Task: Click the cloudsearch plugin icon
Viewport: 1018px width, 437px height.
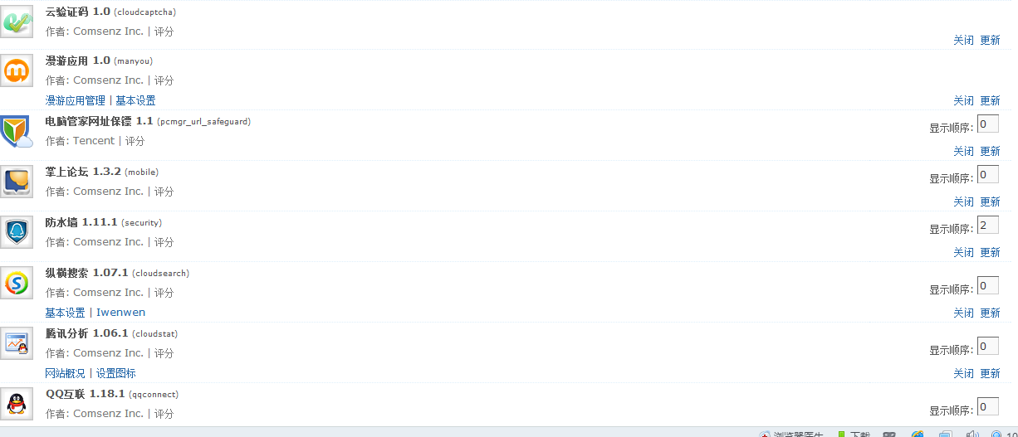Action: [17, 283]
